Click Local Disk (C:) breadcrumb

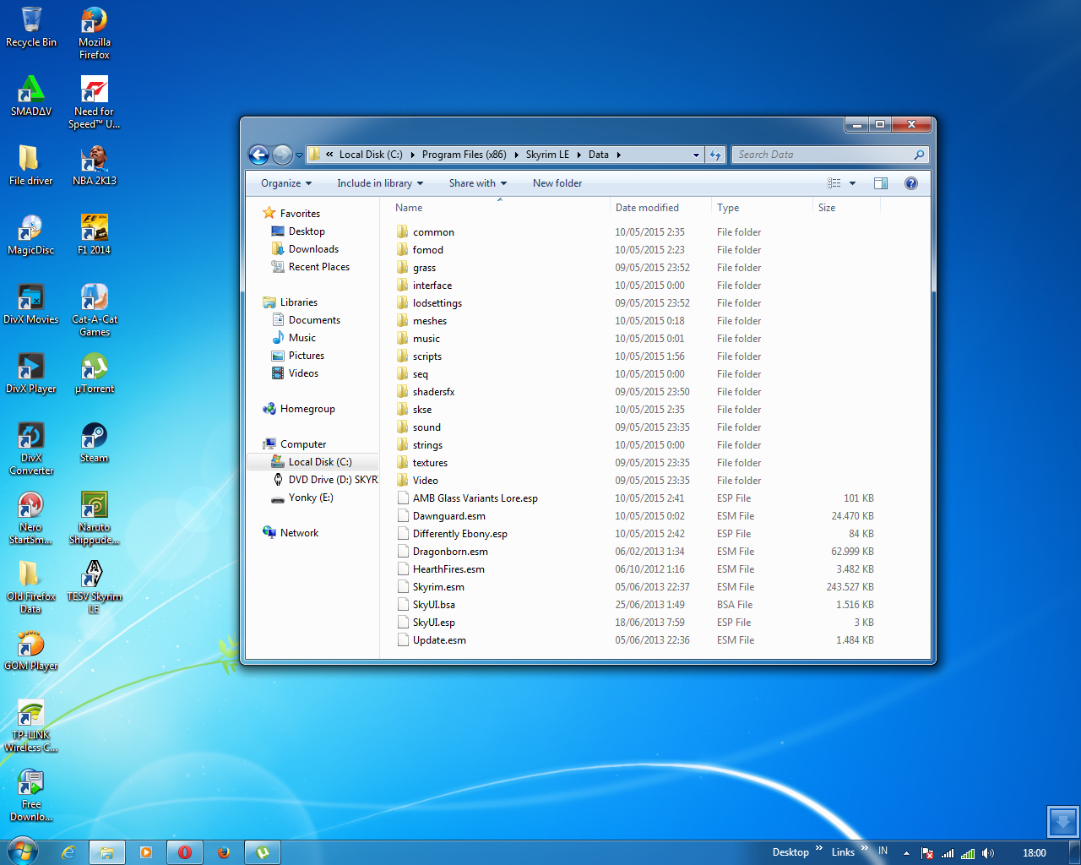(371, 155)
